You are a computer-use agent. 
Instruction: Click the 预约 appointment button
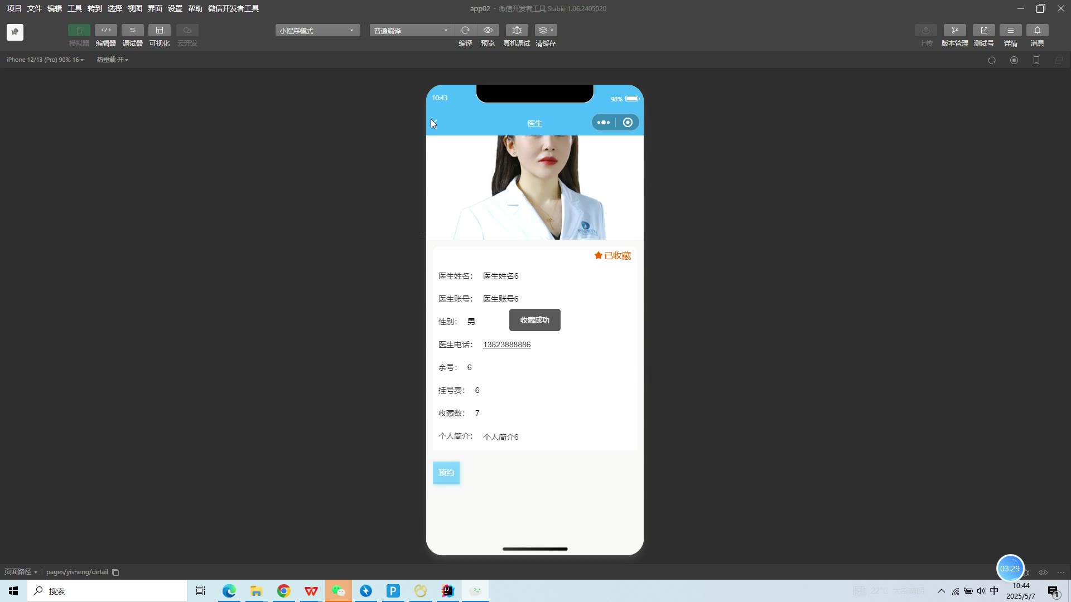tap(446, 473)
